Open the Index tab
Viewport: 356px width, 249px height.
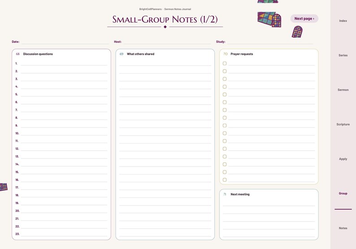pyautogui.click(x=343, y=21)
